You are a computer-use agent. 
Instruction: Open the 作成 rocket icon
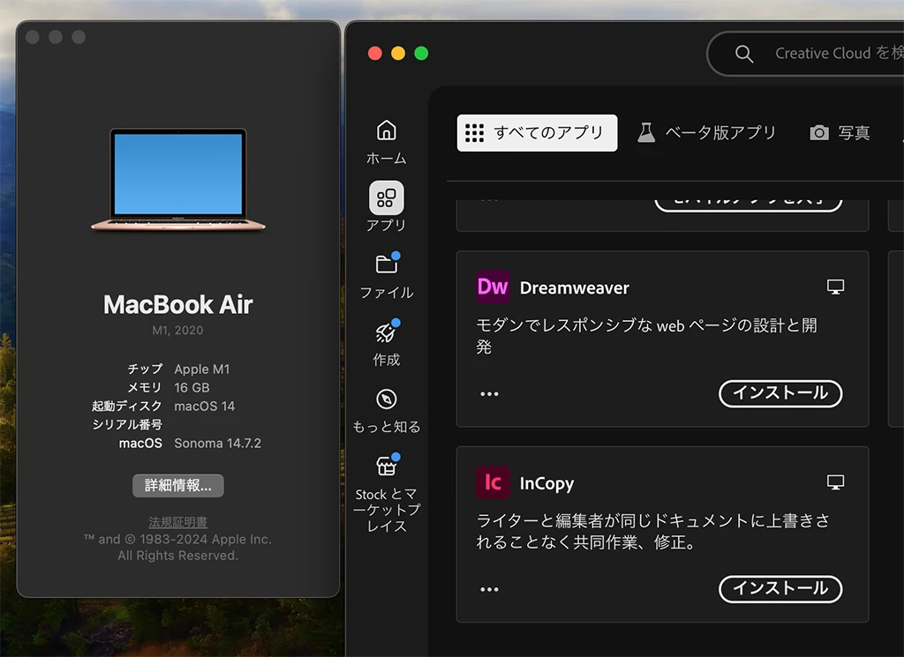[x=387, y=332]
